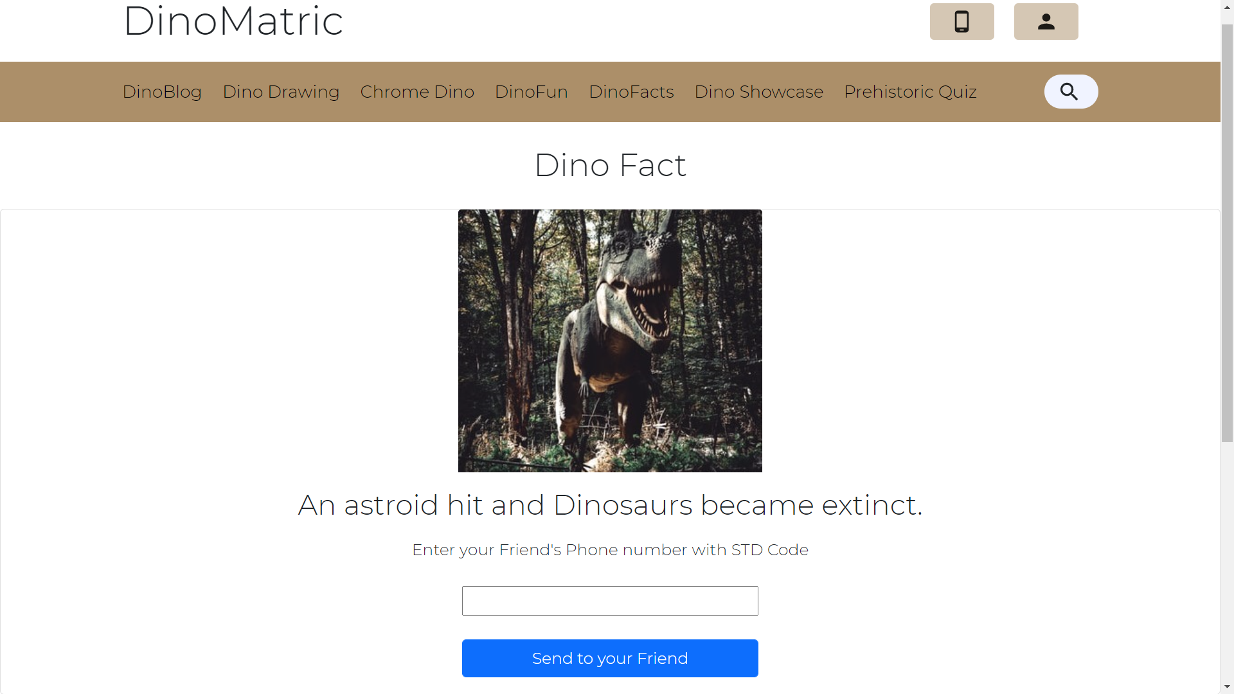Click the phone number with STD code label
This screenshot has width=1234, height=694.
(x=610, y=550)
